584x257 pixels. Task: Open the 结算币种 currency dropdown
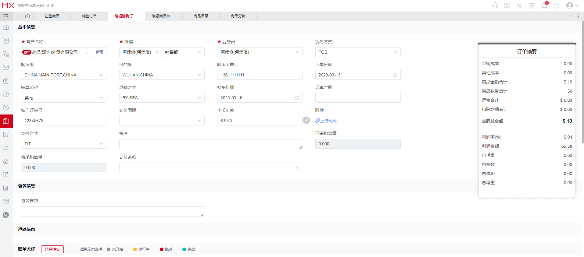101,98
